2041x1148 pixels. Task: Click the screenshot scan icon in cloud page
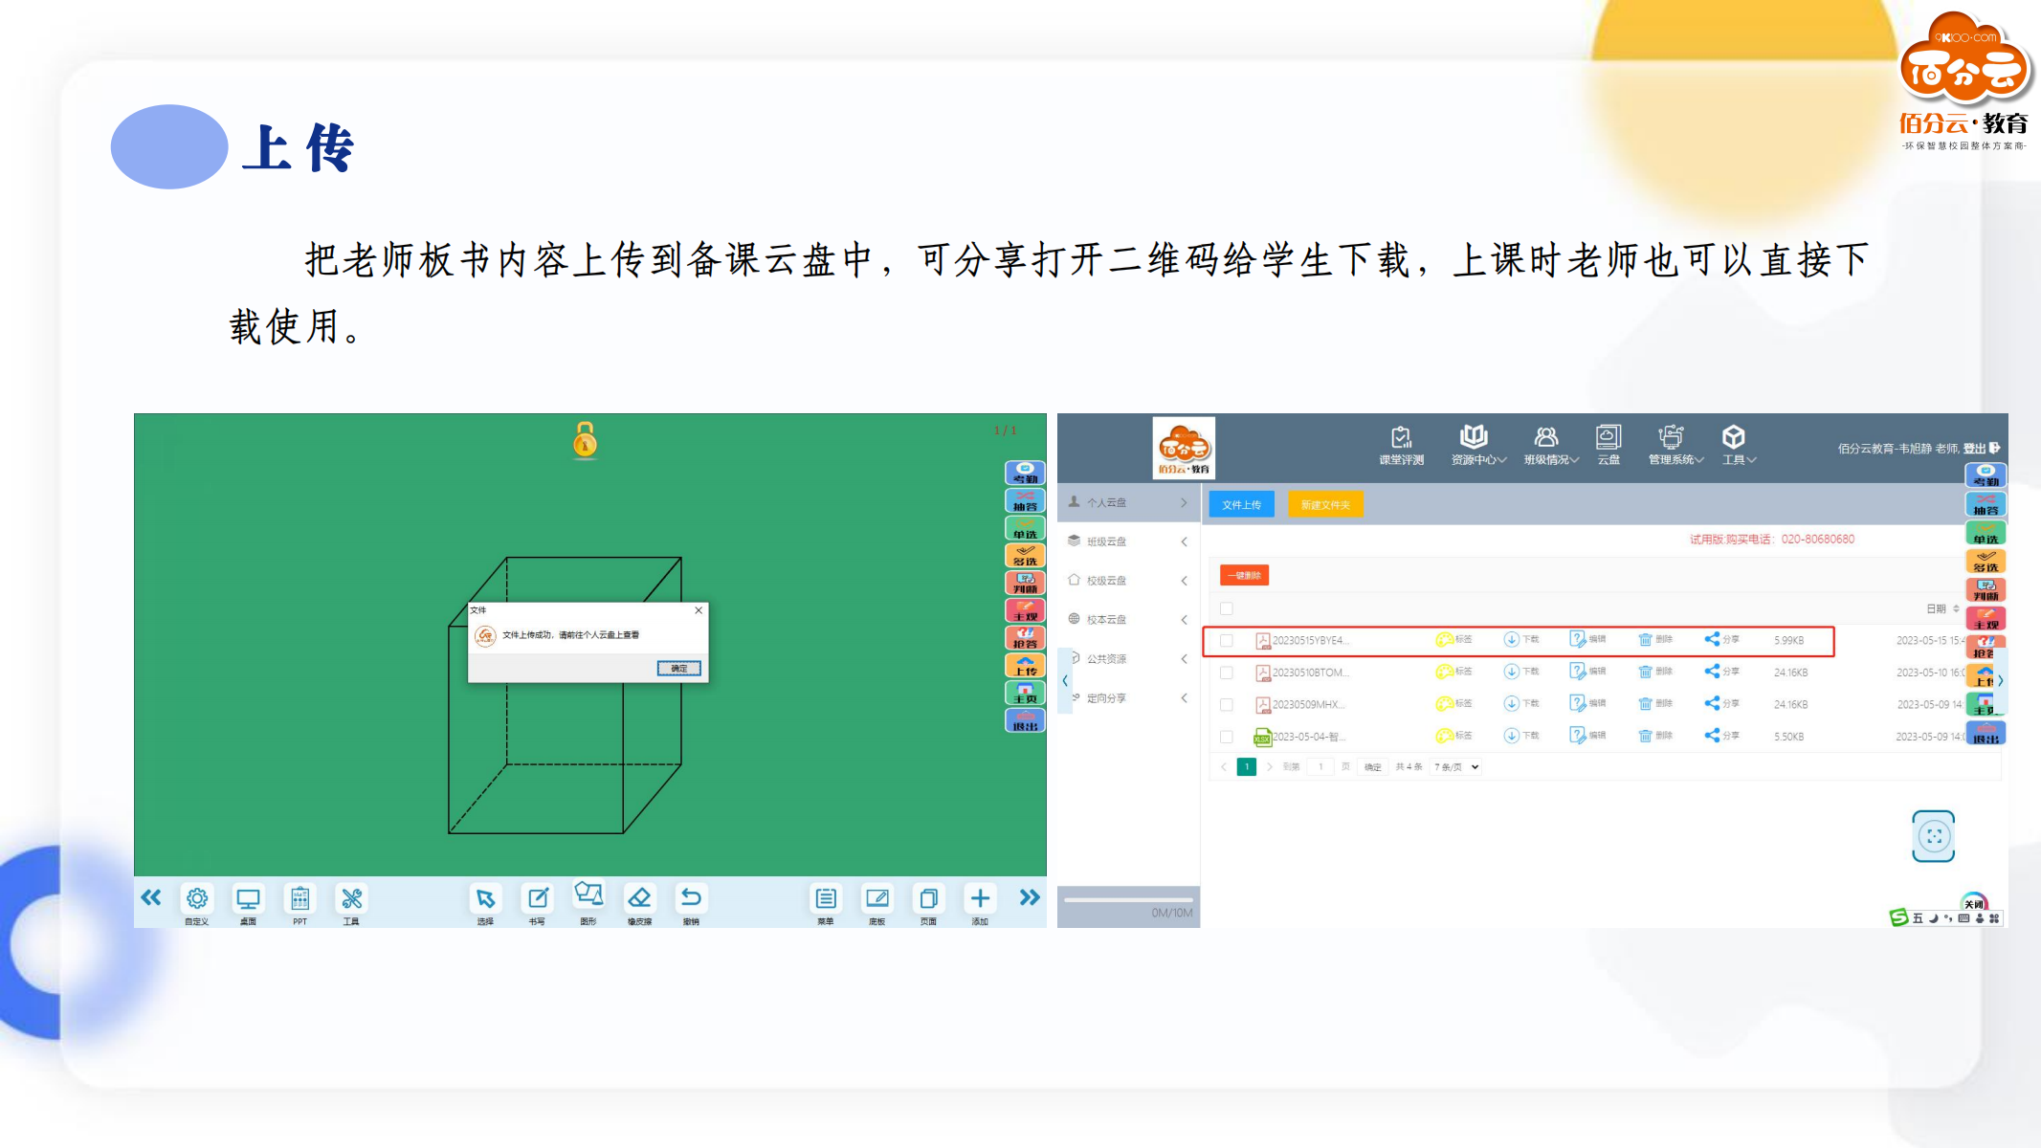1934,836
